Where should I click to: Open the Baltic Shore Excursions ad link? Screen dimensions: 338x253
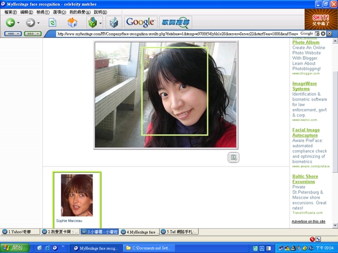(x=305, y=179)
